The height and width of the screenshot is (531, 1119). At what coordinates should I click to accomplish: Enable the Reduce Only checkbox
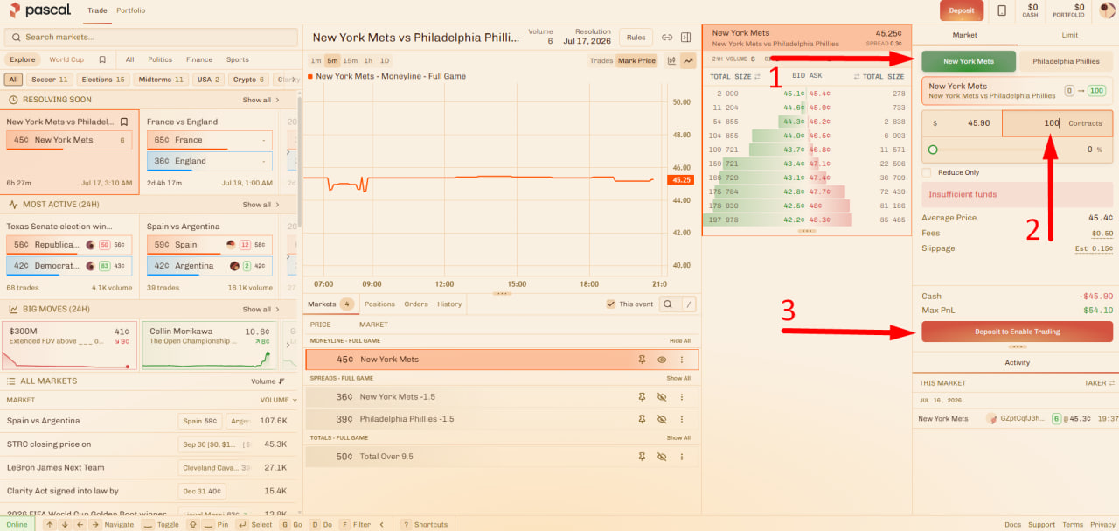click(927, 172)
